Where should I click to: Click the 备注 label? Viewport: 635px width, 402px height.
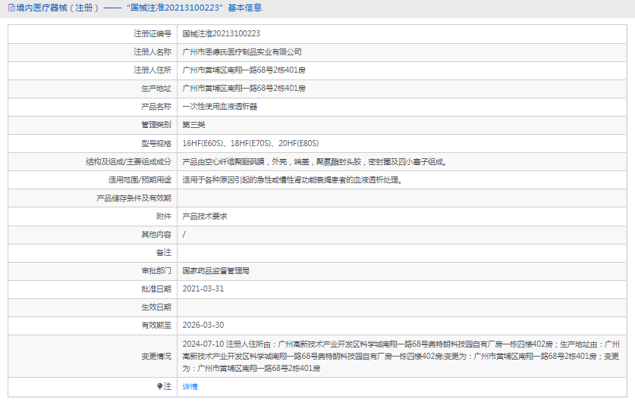[164, 253]
